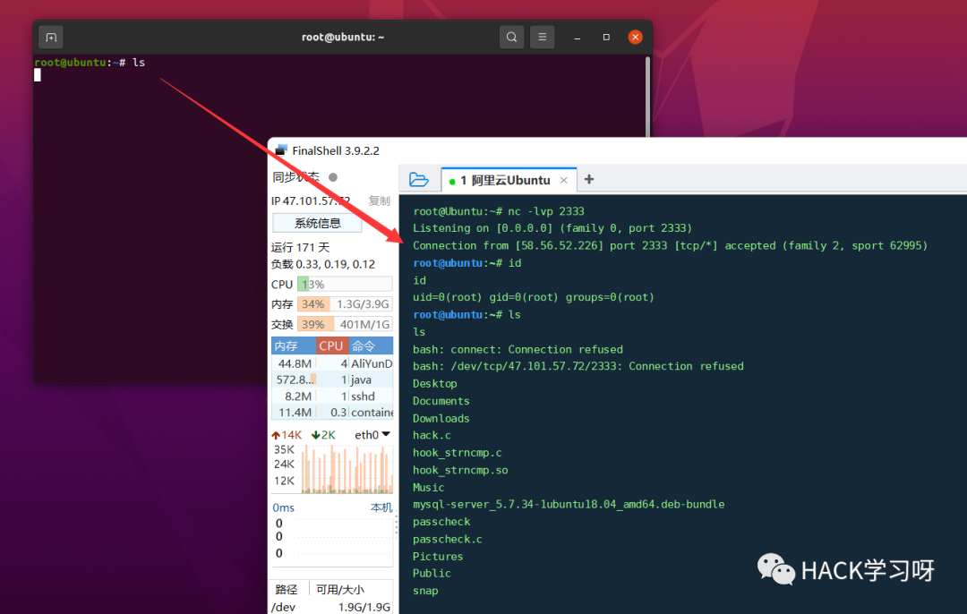Click the new tab icon in Ubuntu terminal
Viewport: 967px width, 614px height.
[x=51, y=37]
